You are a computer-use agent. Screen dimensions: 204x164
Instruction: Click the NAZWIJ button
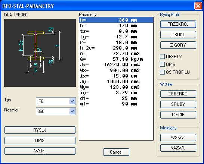(178, 148)
